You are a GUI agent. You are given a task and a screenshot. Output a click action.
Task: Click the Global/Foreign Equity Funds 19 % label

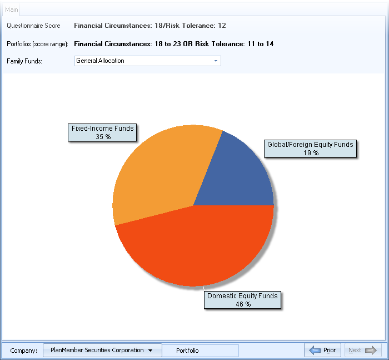click(x=310, y=149)
